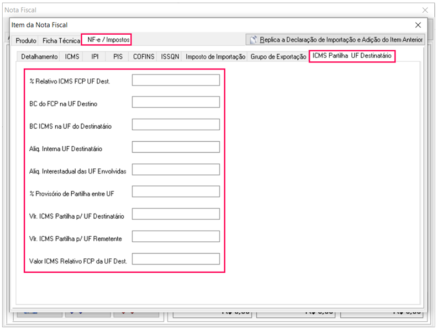The height and width of the screenshot is (329, 437).
Task: Open the COFINS tab
Action: (x=144, y=57)
